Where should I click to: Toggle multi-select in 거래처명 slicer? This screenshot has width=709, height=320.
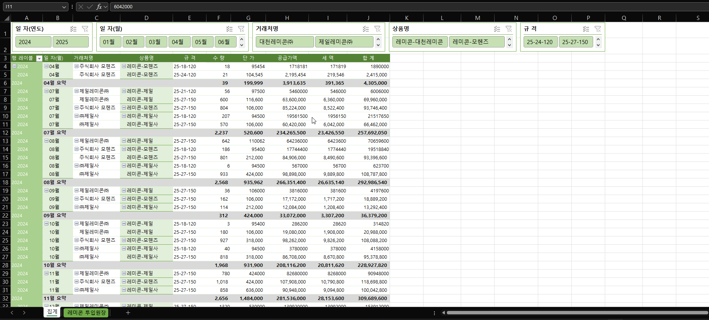coord(366,29)
